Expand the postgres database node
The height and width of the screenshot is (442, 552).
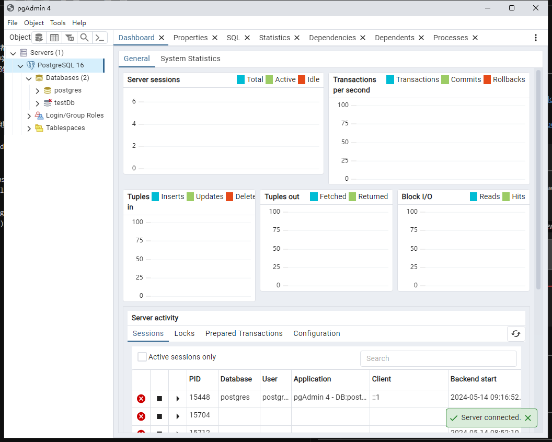(x=37, y=91)
